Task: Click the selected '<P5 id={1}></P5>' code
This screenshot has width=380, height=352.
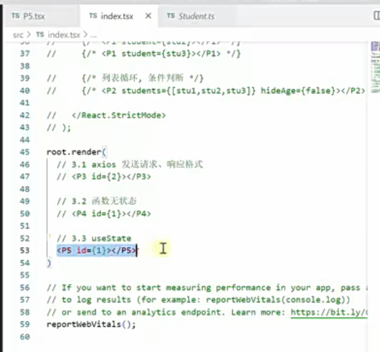Action: (x=97, y=251)
